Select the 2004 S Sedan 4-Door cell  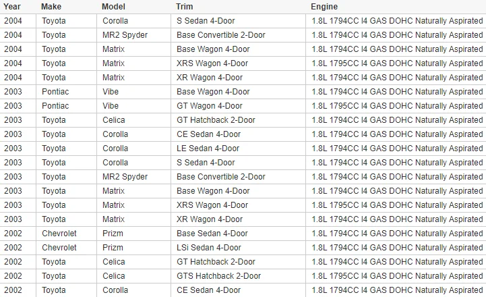point(206,21)
